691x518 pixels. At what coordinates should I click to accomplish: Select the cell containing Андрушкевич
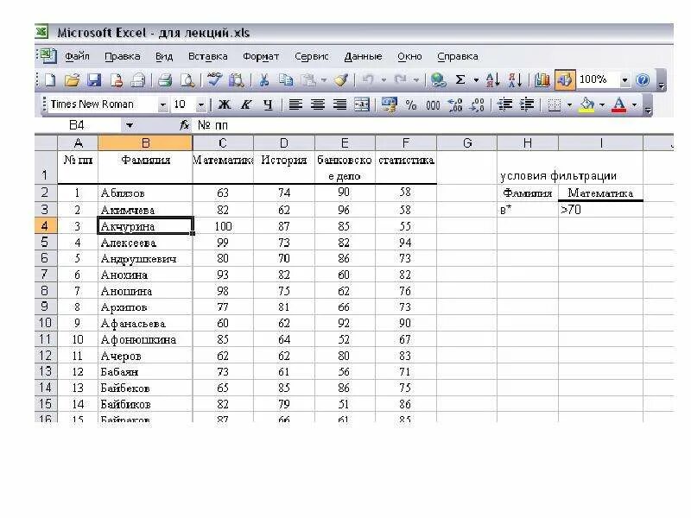(x=145, y=258)
